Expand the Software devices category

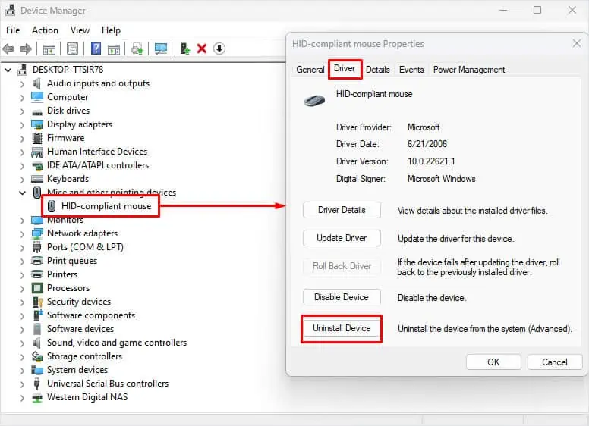click(22, 329)
